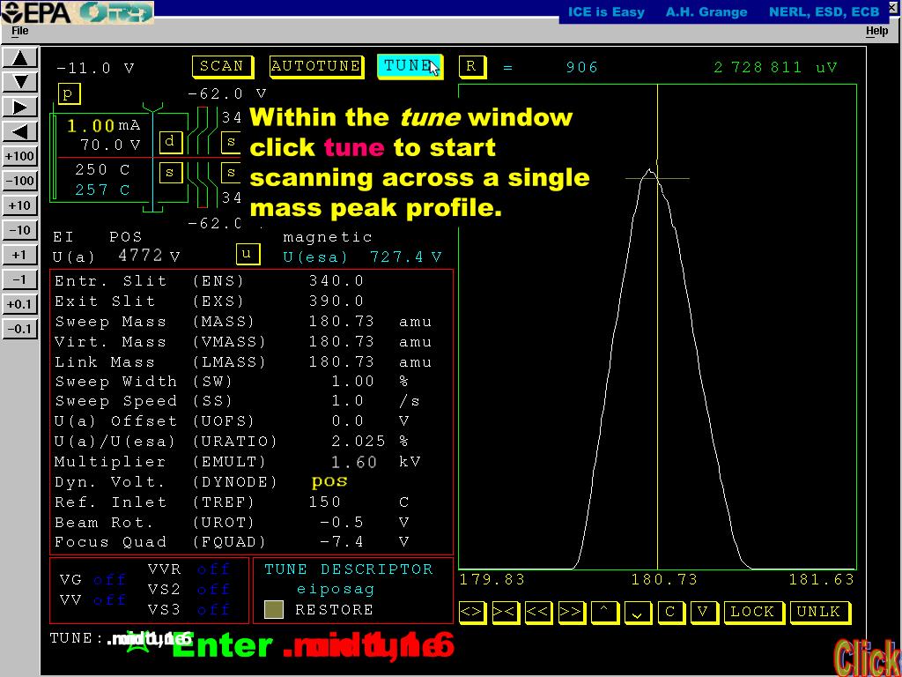Toggle the Dyn. Volt. pos setting
Screen dimensions: 902x677
(329, 481)
